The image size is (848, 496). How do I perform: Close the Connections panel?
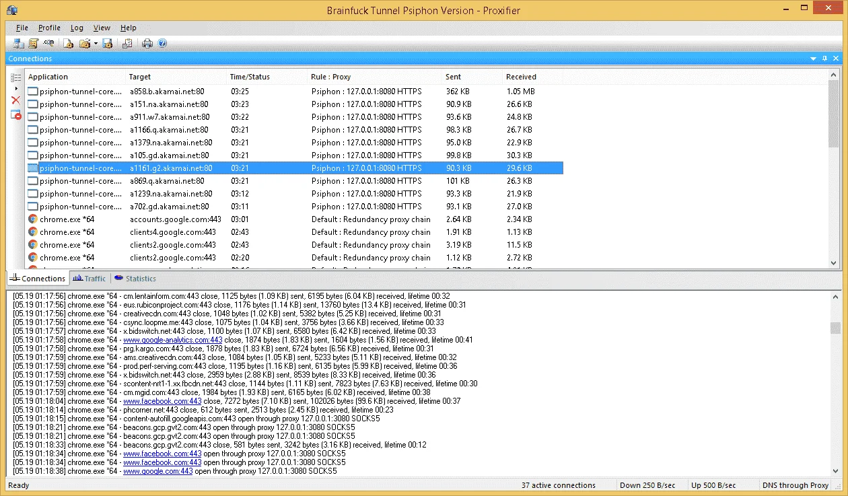(x=837, y=59)
